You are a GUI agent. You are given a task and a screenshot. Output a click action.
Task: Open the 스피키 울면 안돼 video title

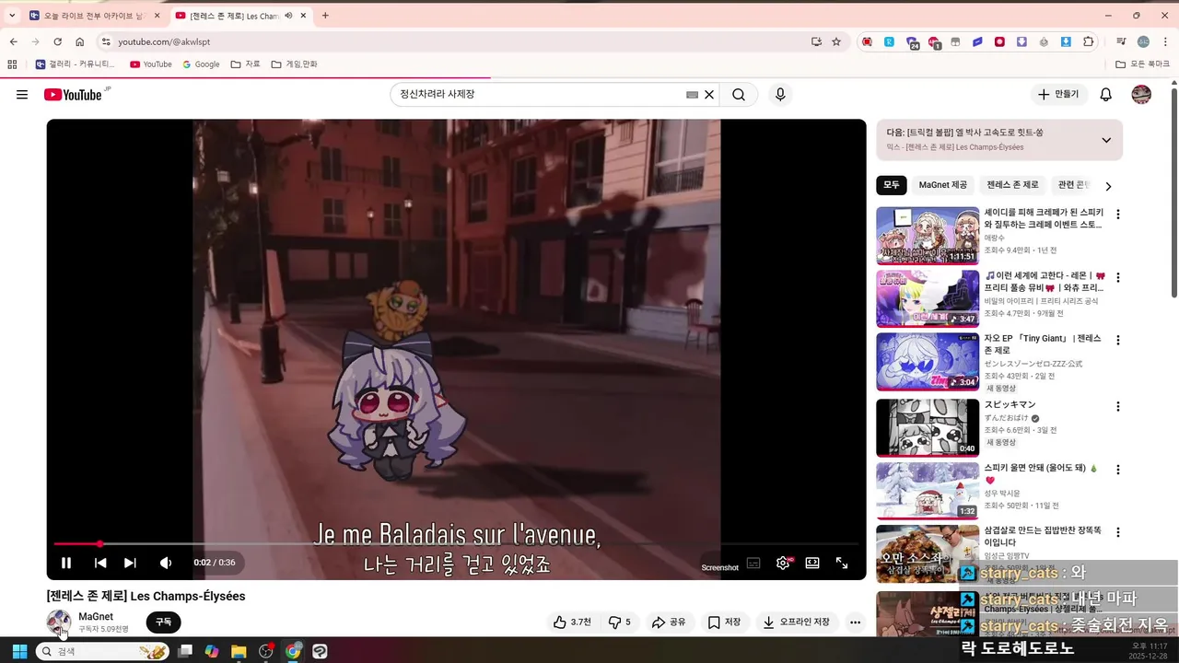[x=1041, y=473]
